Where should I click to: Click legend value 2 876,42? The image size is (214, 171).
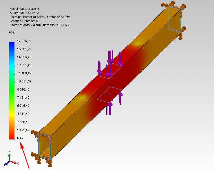point(23,122)
